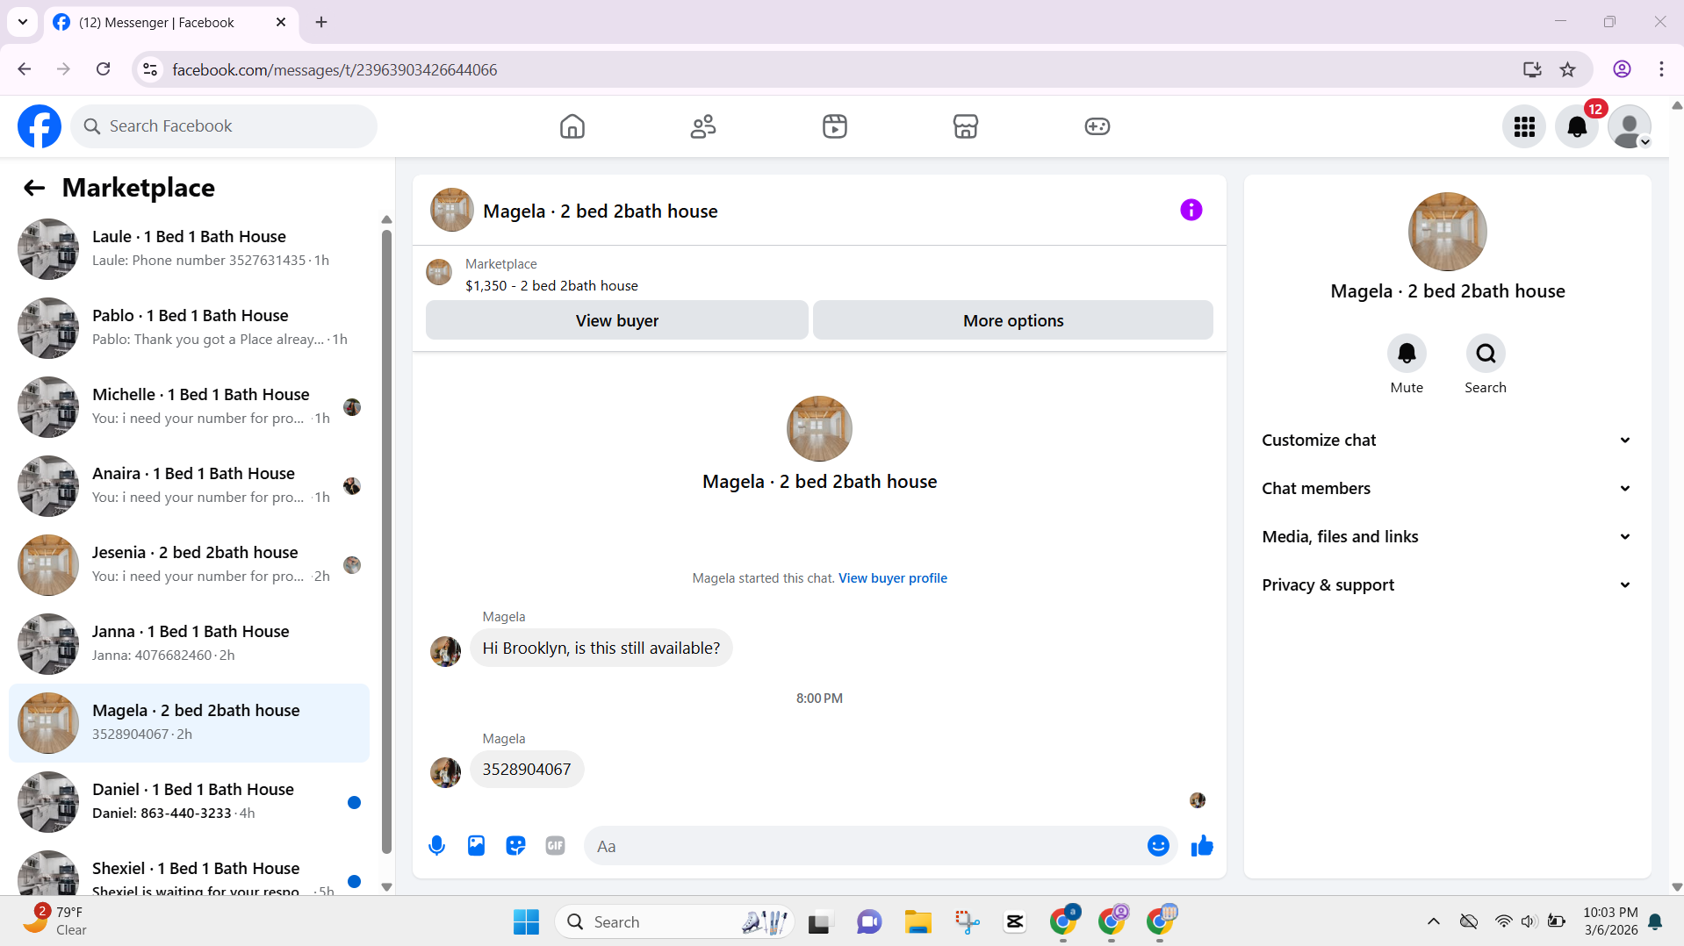Open conversation information purple icon
The image size is (1684, 946).
click(x=1191, y=210)
